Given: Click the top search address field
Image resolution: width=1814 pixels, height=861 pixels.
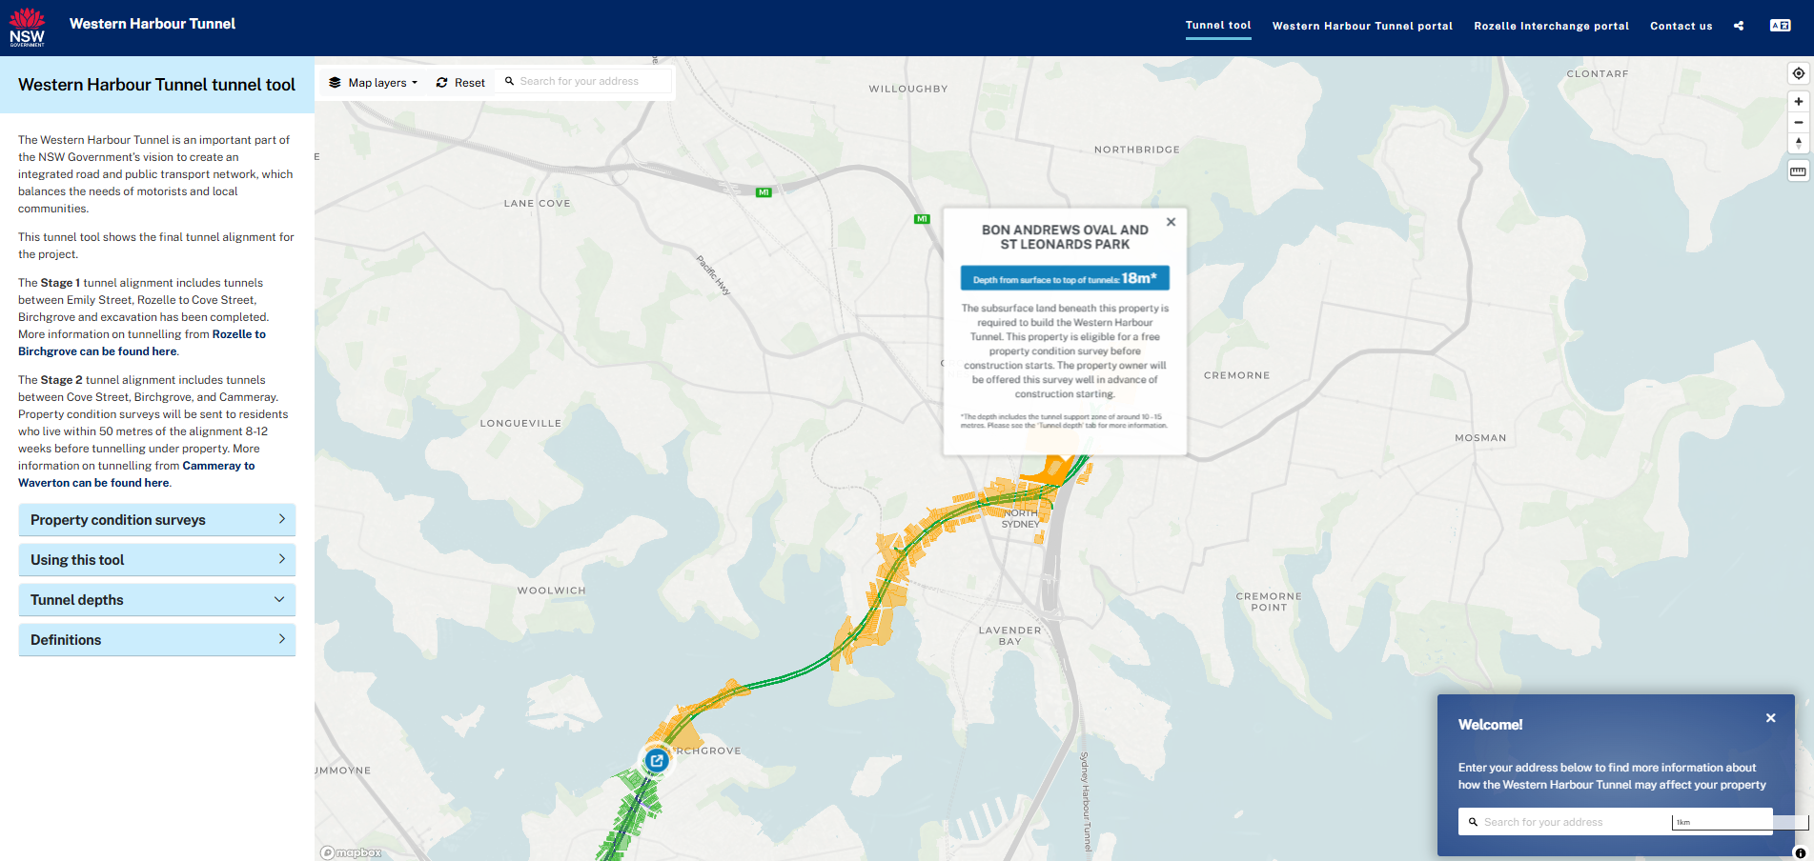Looking at the screenshot, I should [585, 82].
